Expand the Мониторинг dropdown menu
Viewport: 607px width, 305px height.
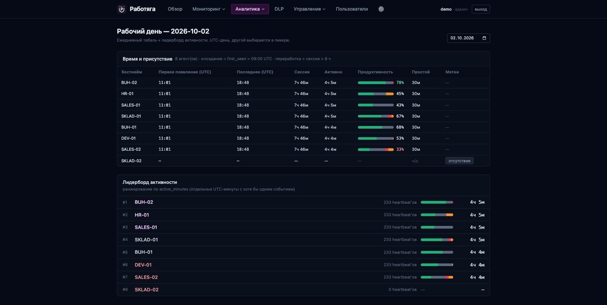click(x=209, y=9)
